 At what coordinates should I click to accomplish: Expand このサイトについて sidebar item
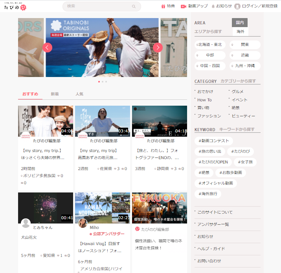(215, 212)
